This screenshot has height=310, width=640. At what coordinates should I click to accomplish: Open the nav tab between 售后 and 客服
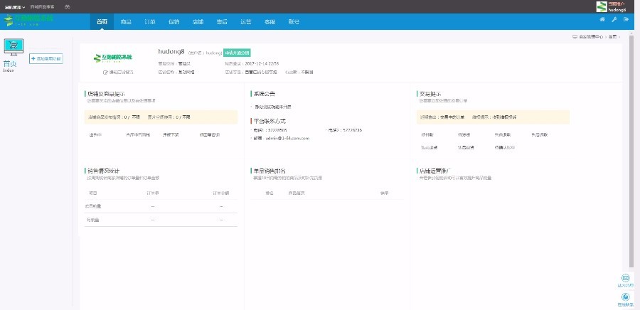246,21
